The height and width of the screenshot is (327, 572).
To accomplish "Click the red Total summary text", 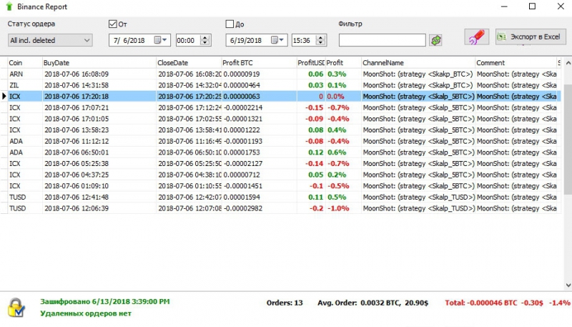I will (507, 303).
